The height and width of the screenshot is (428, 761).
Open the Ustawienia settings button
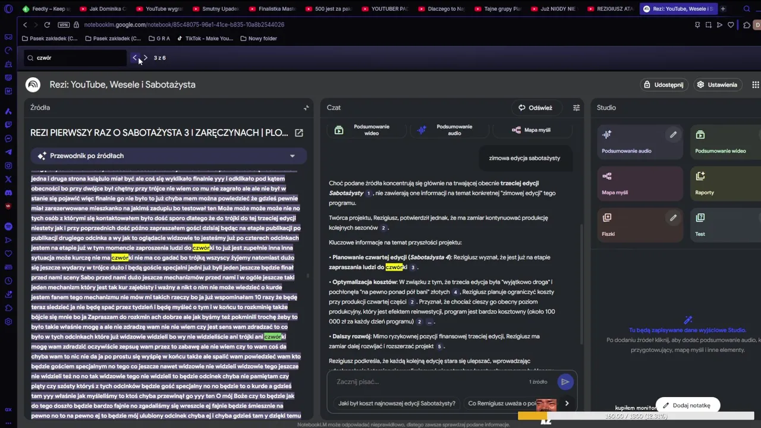pos(717,84)
